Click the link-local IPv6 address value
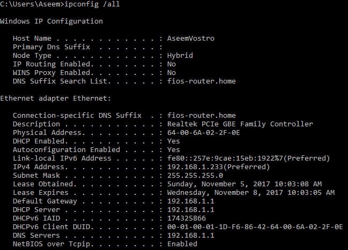The width and height of the screenshot is (348, 250). [249, 158]
